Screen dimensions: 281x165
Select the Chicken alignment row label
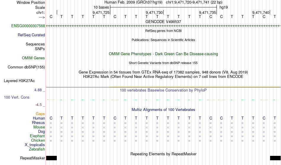point(38,141)
